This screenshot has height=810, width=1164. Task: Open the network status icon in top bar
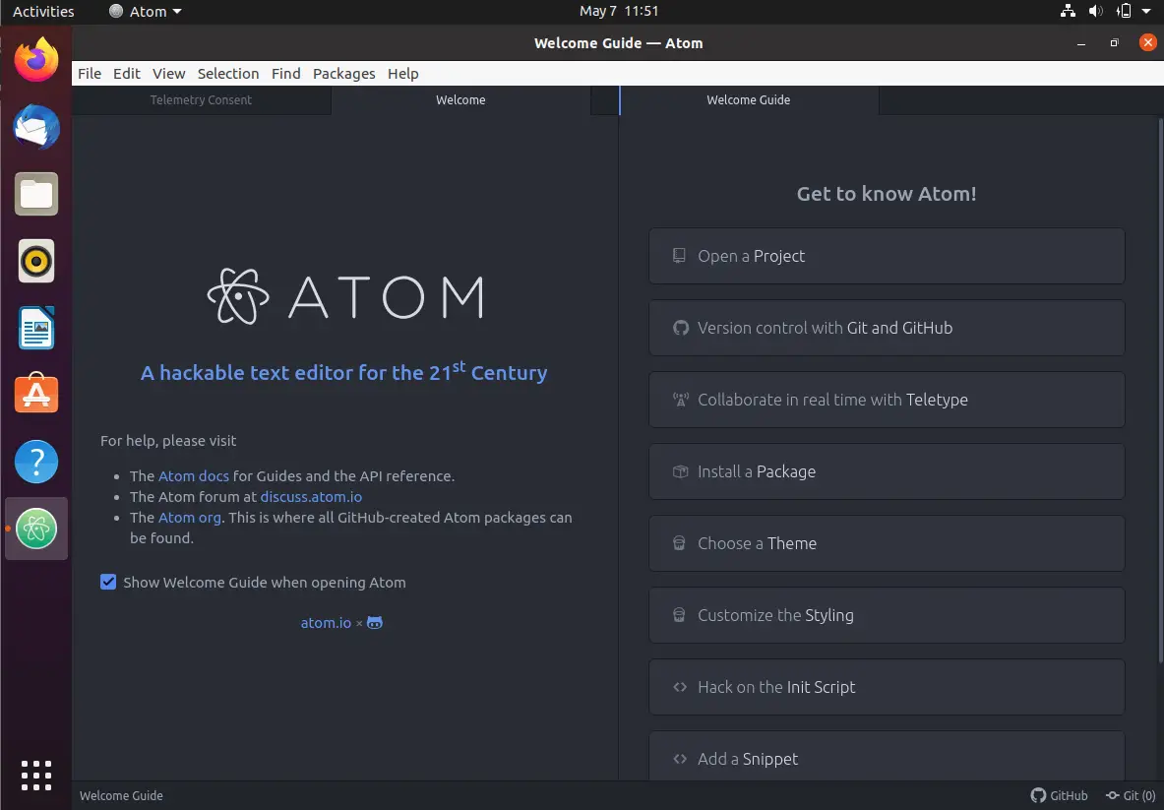tap(1068, 11)
